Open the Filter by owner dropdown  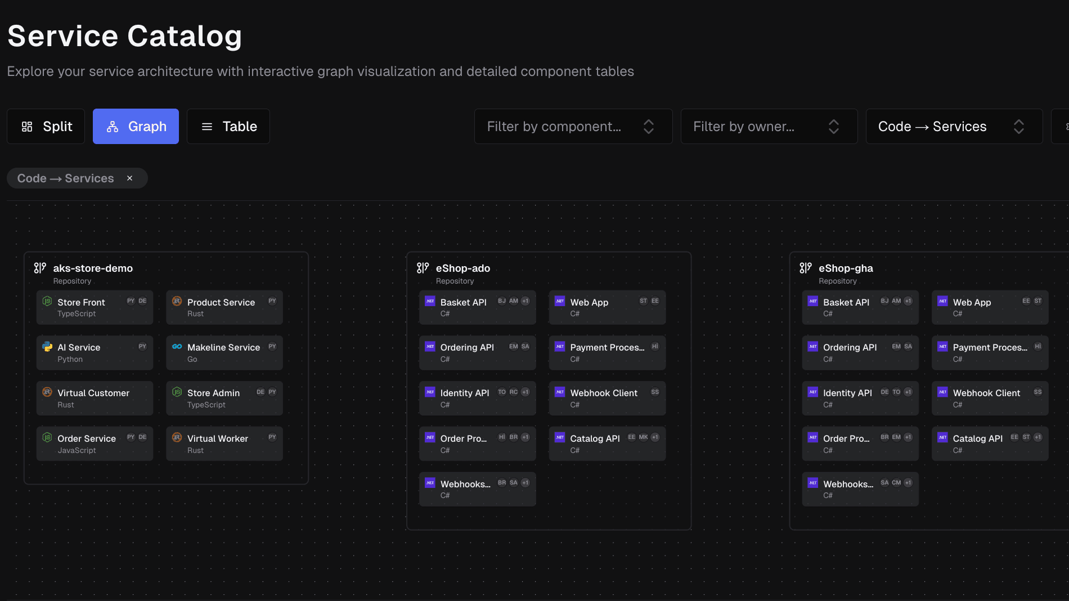[x=769, y=126]
